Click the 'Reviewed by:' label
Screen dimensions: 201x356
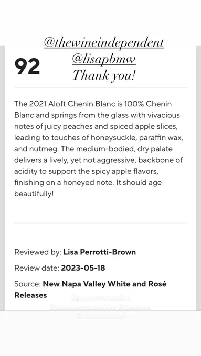coord(38,252)
